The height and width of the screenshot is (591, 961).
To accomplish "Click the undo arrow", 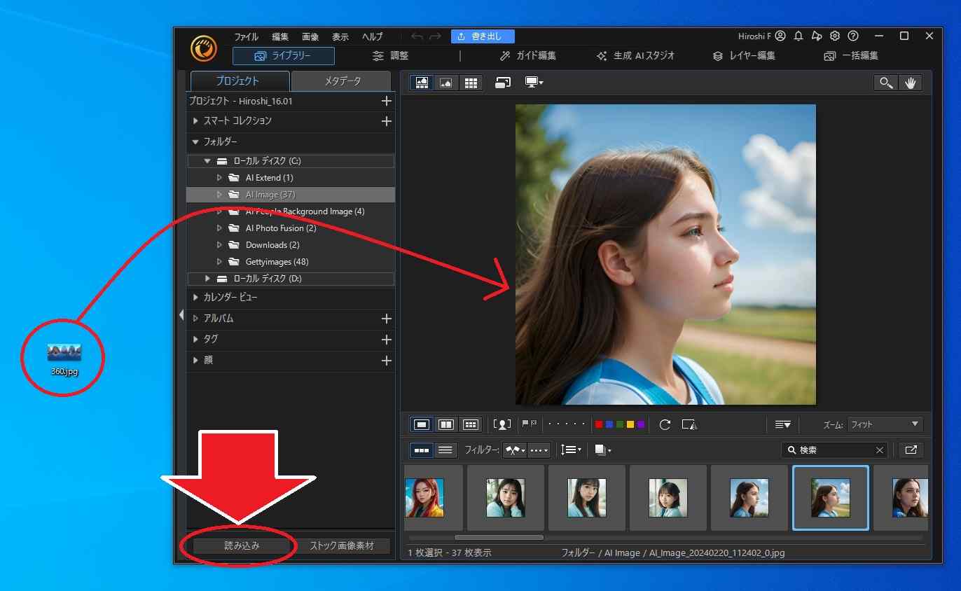I will coord(417,36).
